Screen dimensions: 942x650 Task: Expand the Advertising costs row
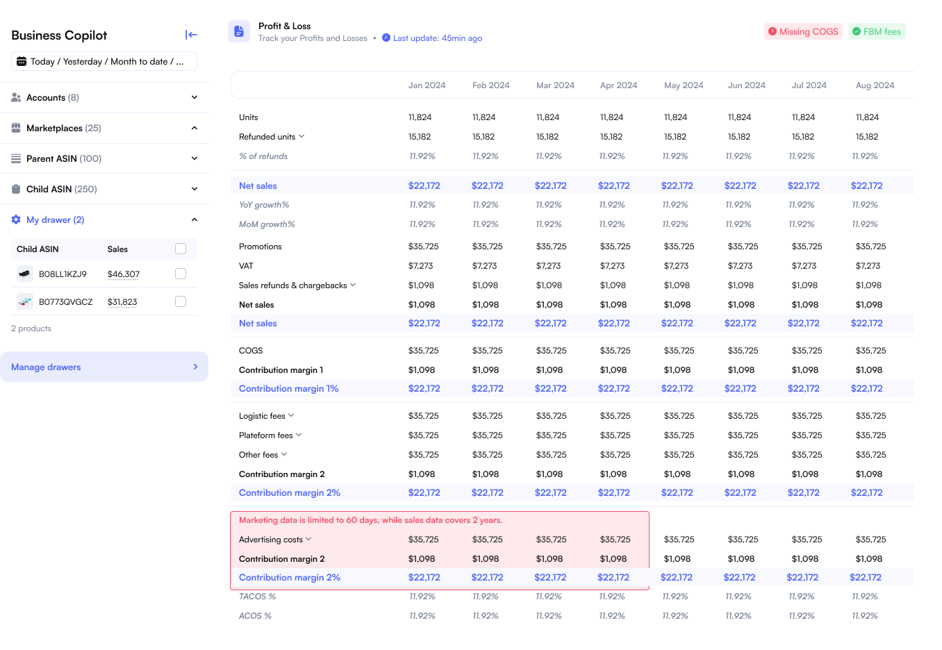[308, 539]
